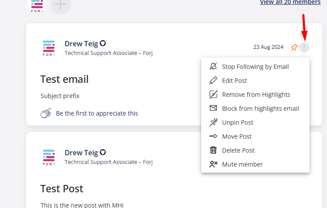Click the Forj avatar on the Test Post

tap(49, 157)
